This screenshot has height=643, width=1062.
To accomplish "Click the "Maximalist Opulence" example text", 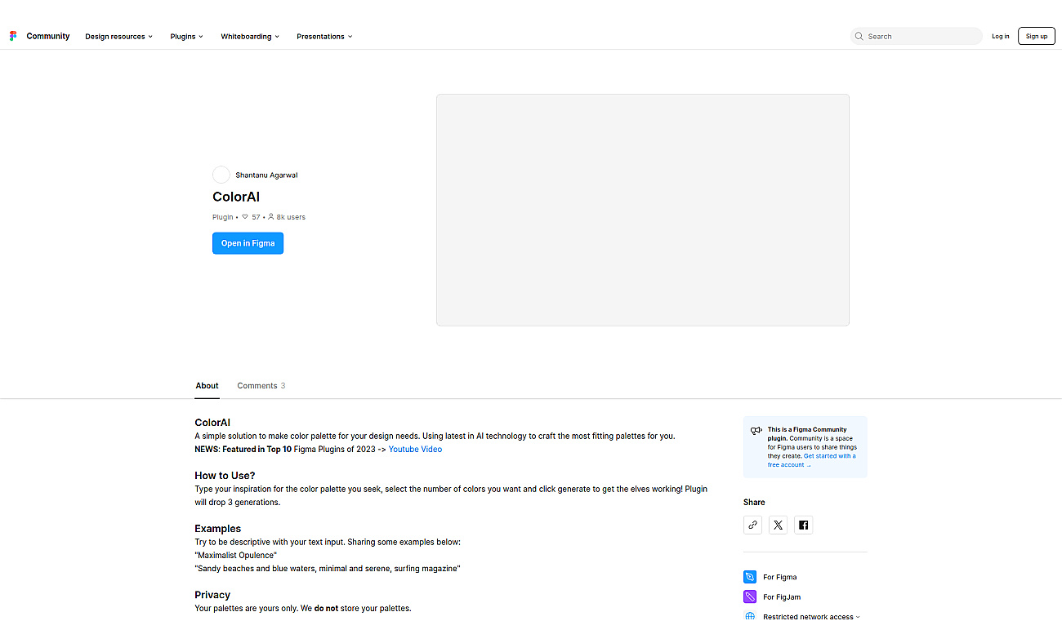I will [235, 555].
